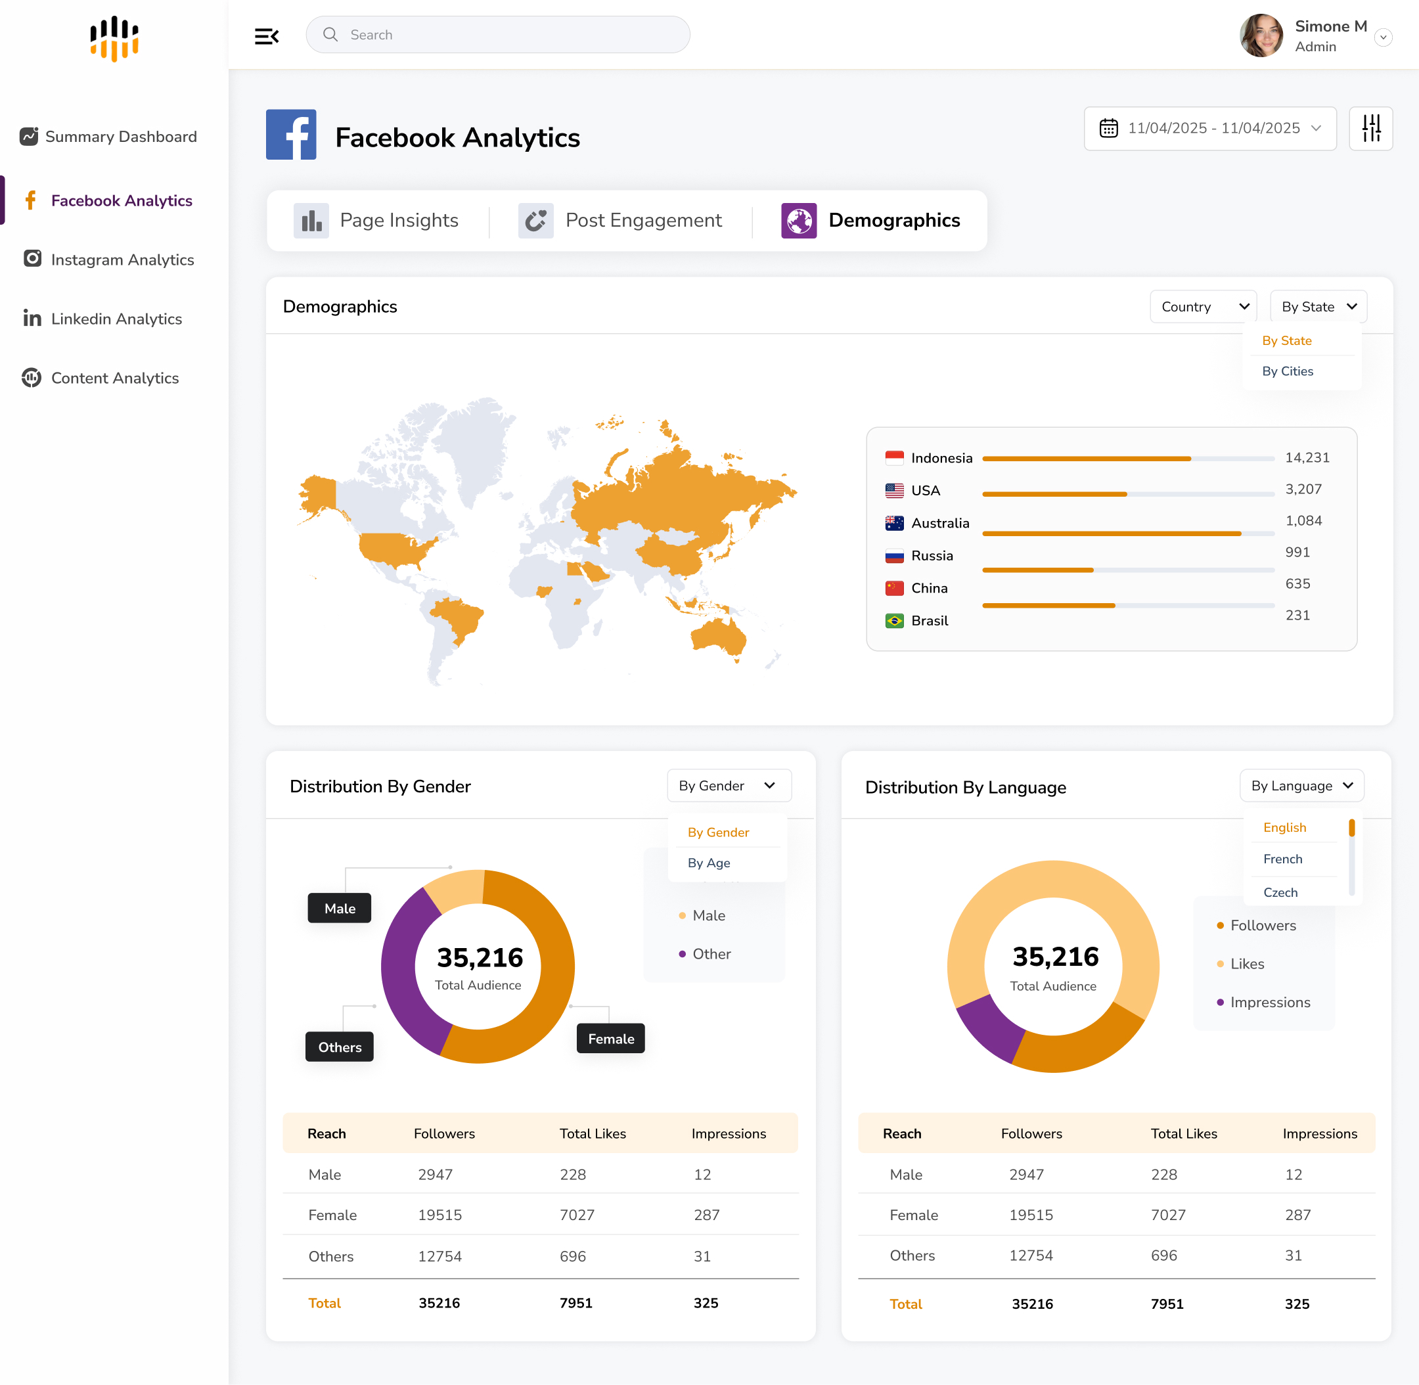
Task: Click the LinkedIn icon in sidebar
Action: (x=32, y=318)
